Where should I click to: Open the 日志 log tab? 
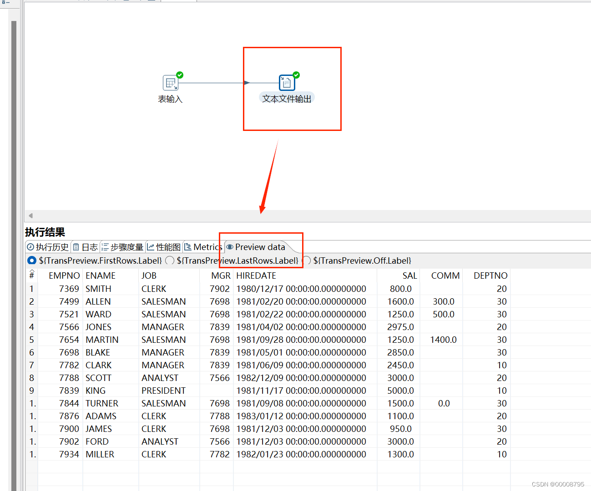coord(86,247)
